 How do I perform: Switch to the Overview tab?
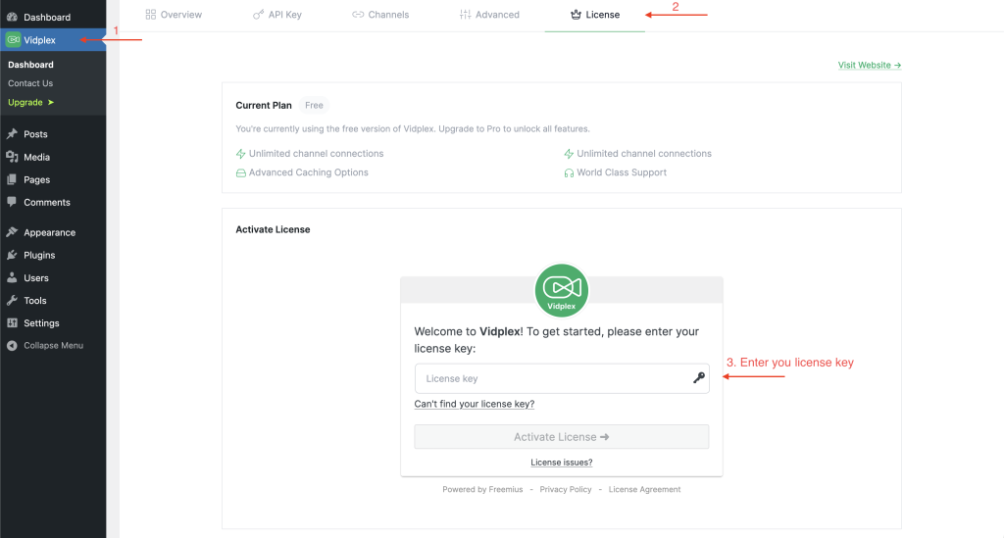174,15
